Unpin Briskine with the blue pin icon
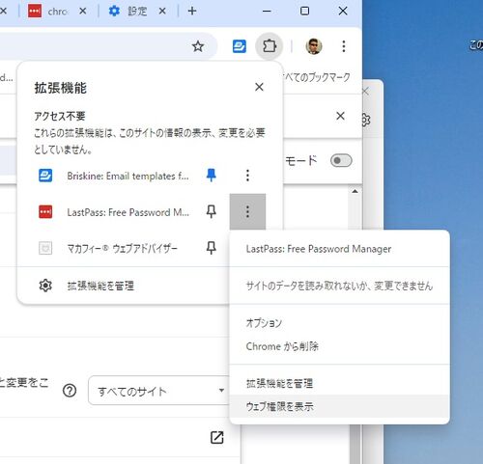483x464 pixels. point(212,176)
